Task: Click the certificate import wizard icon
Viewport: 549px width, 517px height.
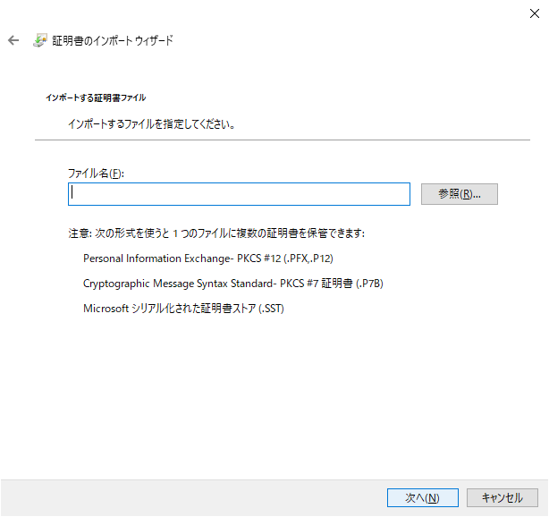Action: pos(40,40)
